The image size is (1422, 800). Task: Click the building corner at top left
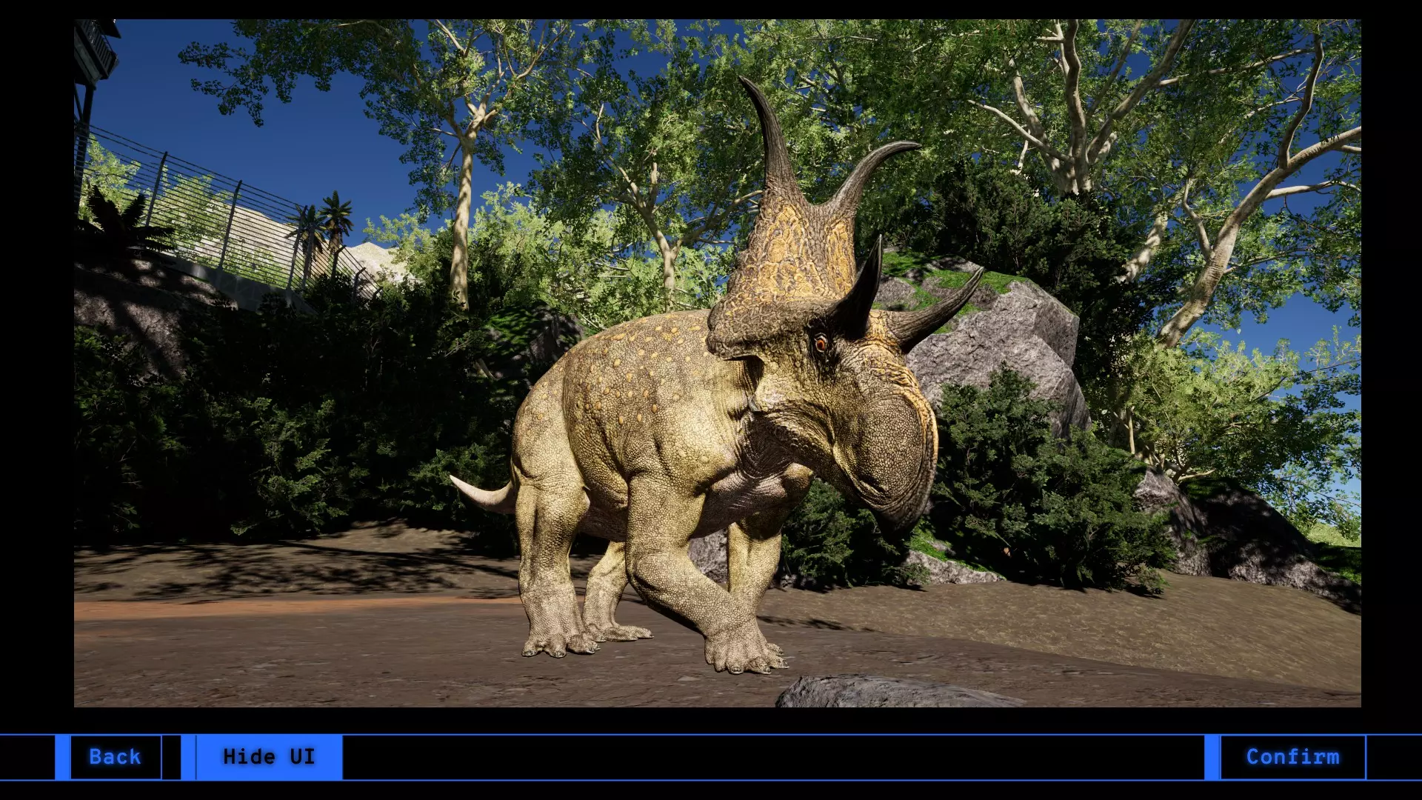[96, 52]
